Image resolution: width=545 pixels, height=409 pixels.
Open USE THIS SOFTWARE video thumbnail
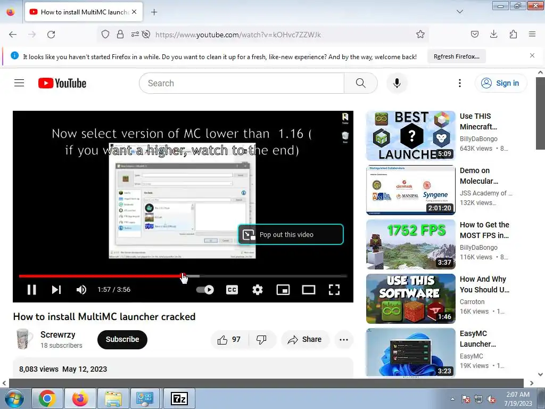410,298
